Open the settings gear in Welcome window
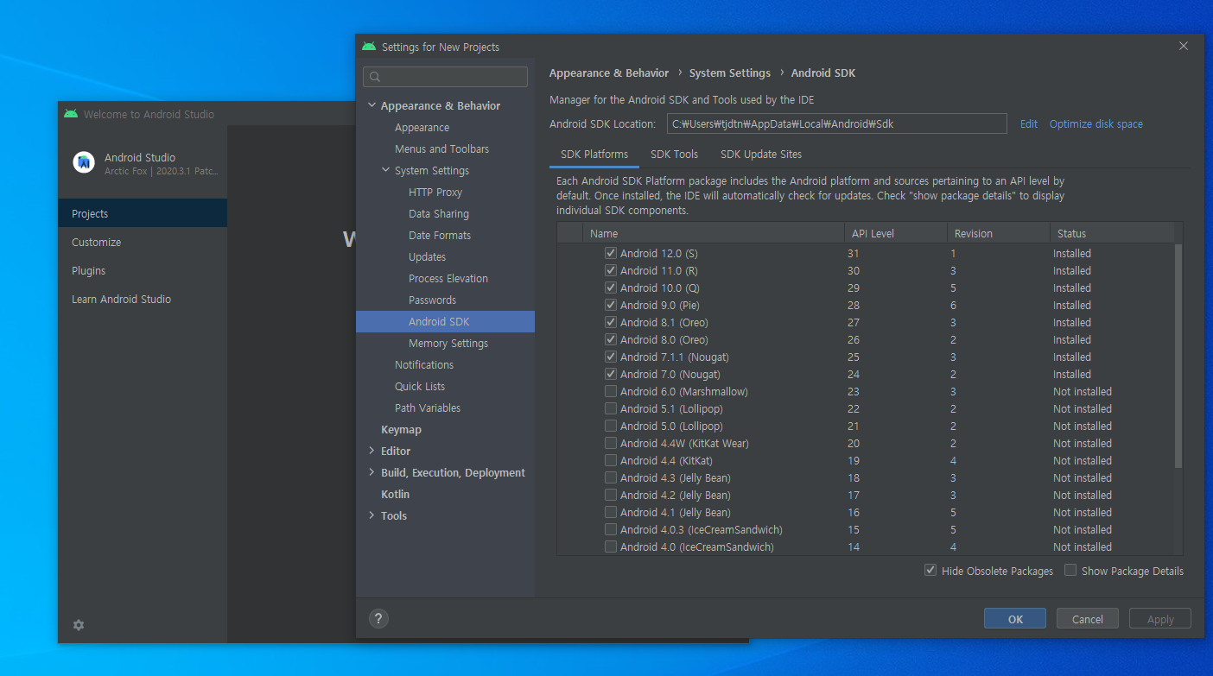This screenshot has width=1213, height=676. tap(79, 625)
